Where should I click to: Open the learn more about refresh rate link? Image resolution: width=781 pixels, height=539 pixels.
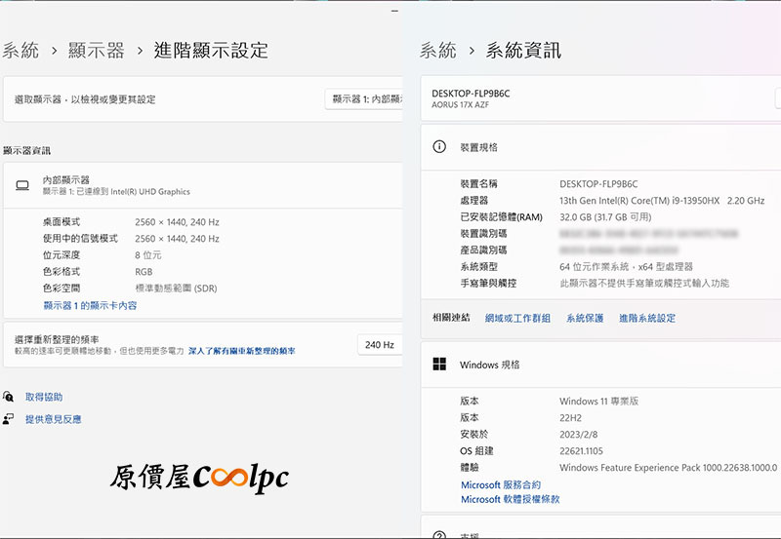point(241,351)
